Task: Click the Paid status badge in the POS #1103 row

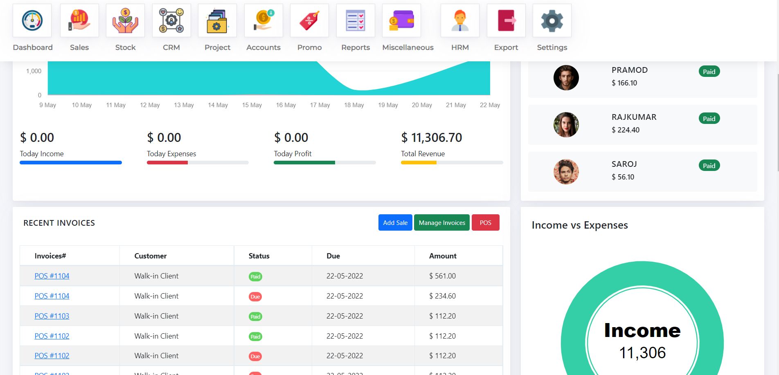Action: pos(255,317)
